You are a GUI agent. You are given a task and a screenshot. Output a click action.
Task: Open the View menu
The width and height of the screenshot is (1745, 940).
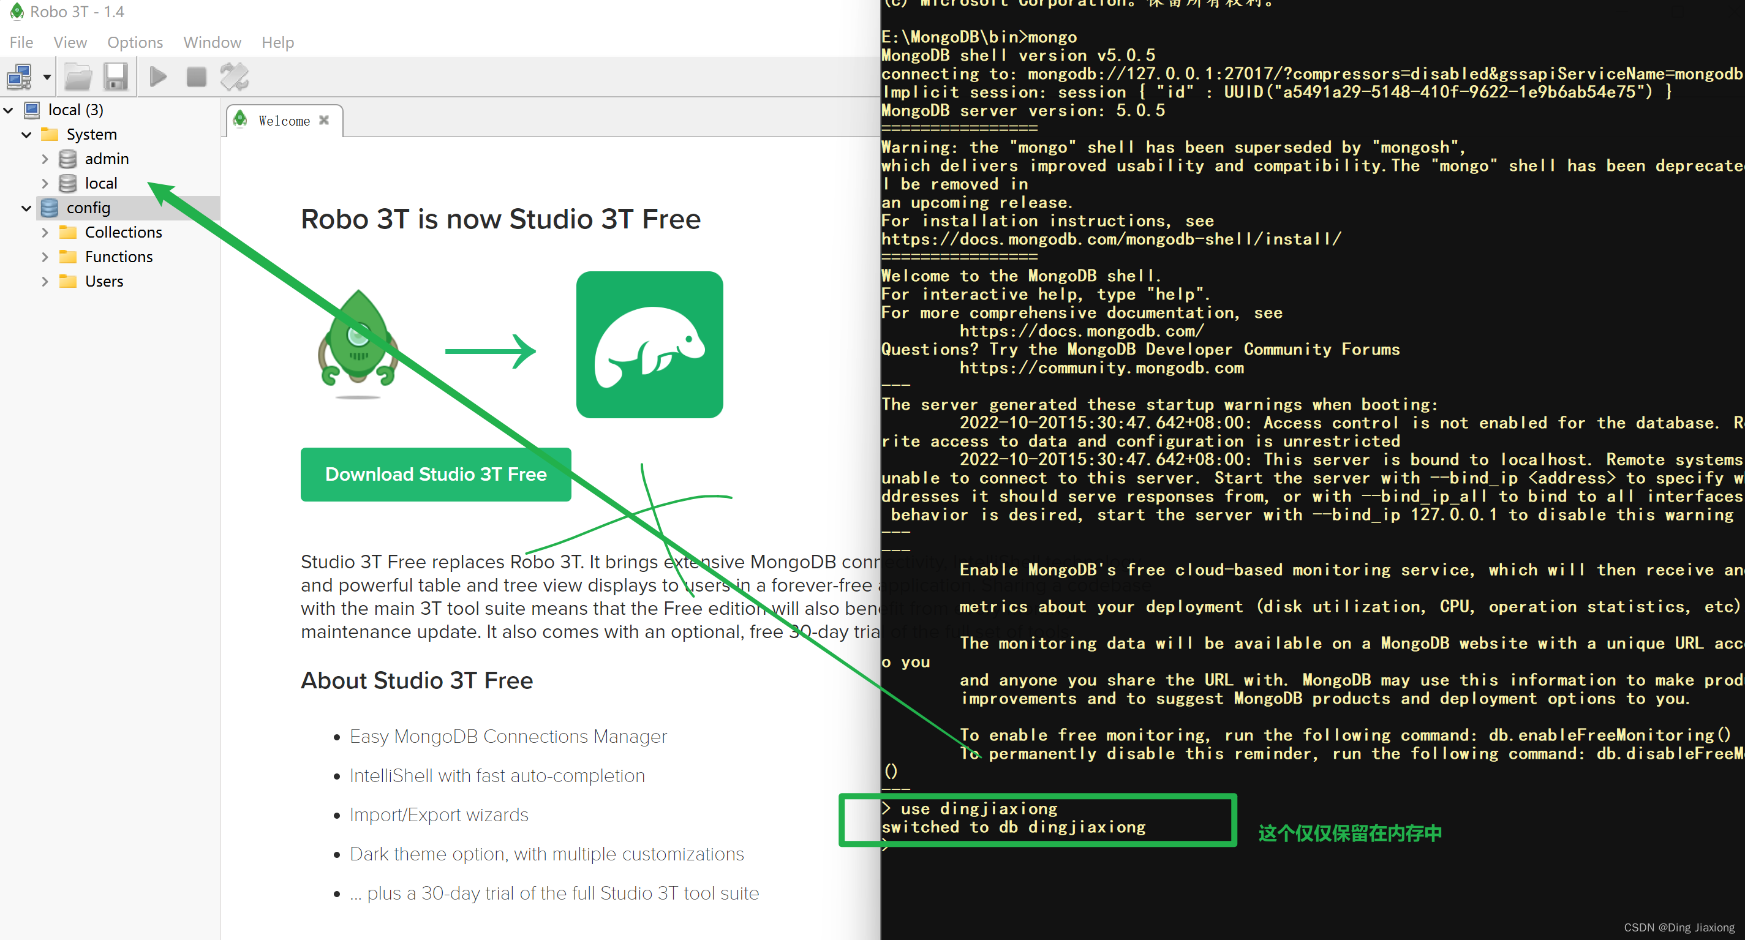[70, 42]
